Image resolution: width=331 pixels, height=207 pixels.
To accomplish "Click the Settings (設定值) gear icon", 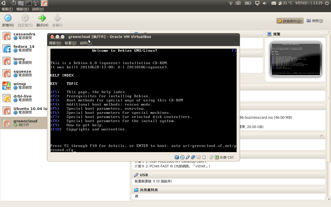I will tap(25, 18).
